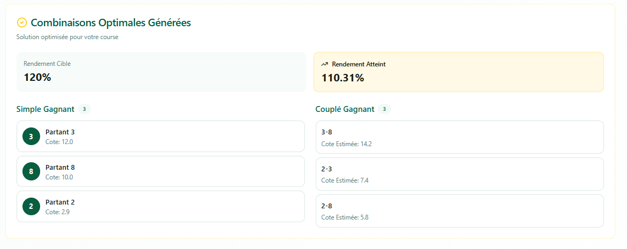Image resolution: width=627 pixels, height=249 pixels.
Task: Choose the 3-8 couplé combination card
Action: point(459,137)
